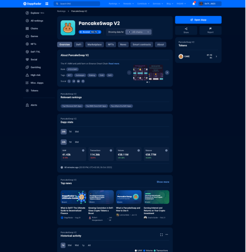This screenshot has height=252, width=246.
Task: Click the Search ENS field
Action: tap(77, 3)
